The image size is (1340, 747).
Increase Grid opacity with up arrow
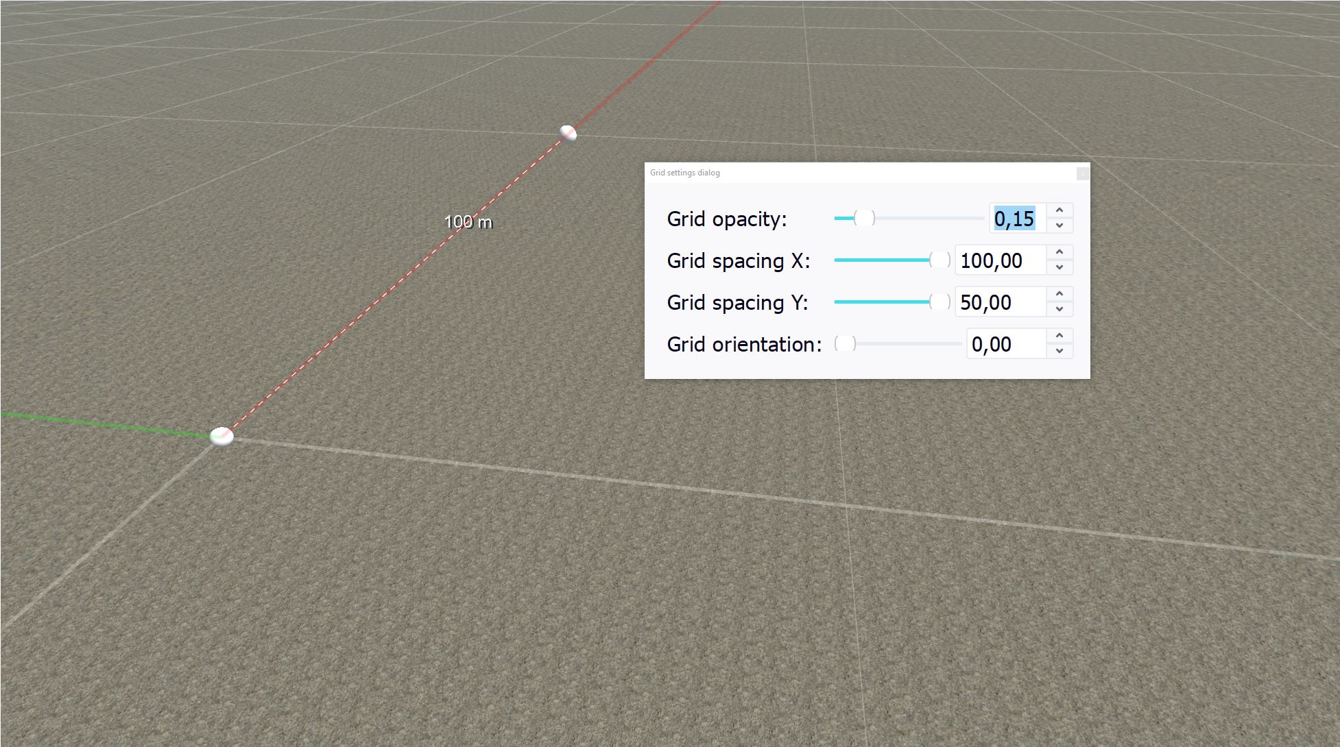click(x=1060, y=211)
